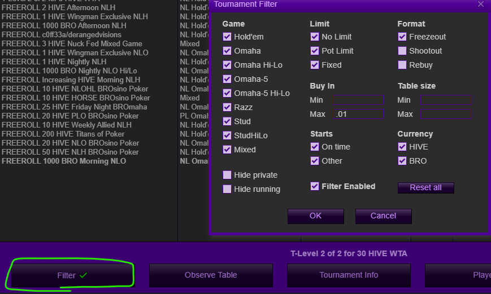Click the Buy In Min field
491x294 pixels.
(358, 100)
